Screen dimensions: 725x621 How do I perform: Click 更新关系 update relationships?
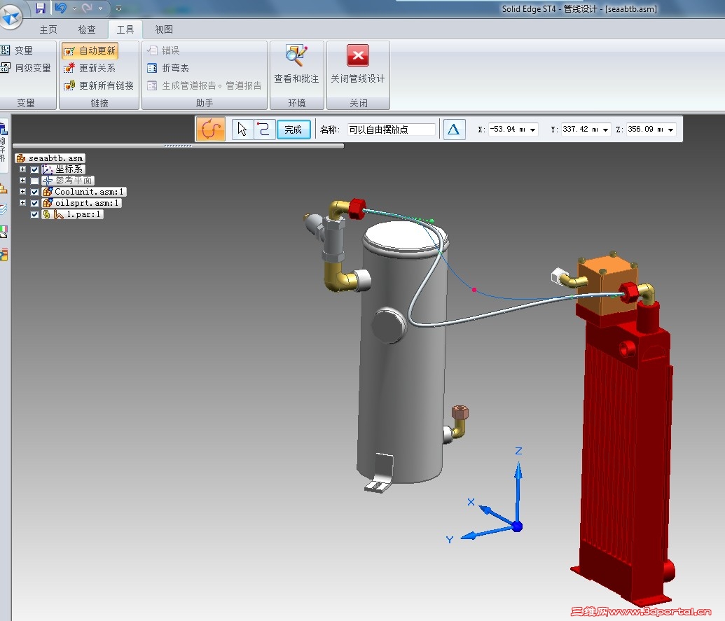90,68
